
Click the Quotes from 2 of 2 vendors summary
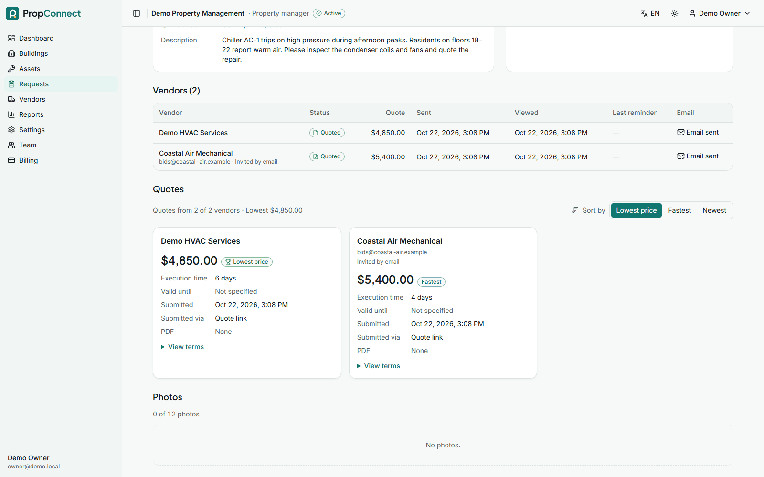tap(228, 210)
